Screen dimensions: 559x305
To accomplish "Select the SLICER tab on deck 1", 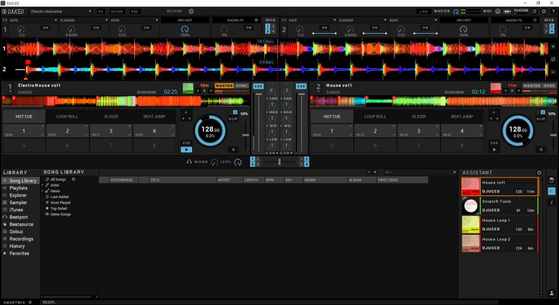I will point(111,116).
